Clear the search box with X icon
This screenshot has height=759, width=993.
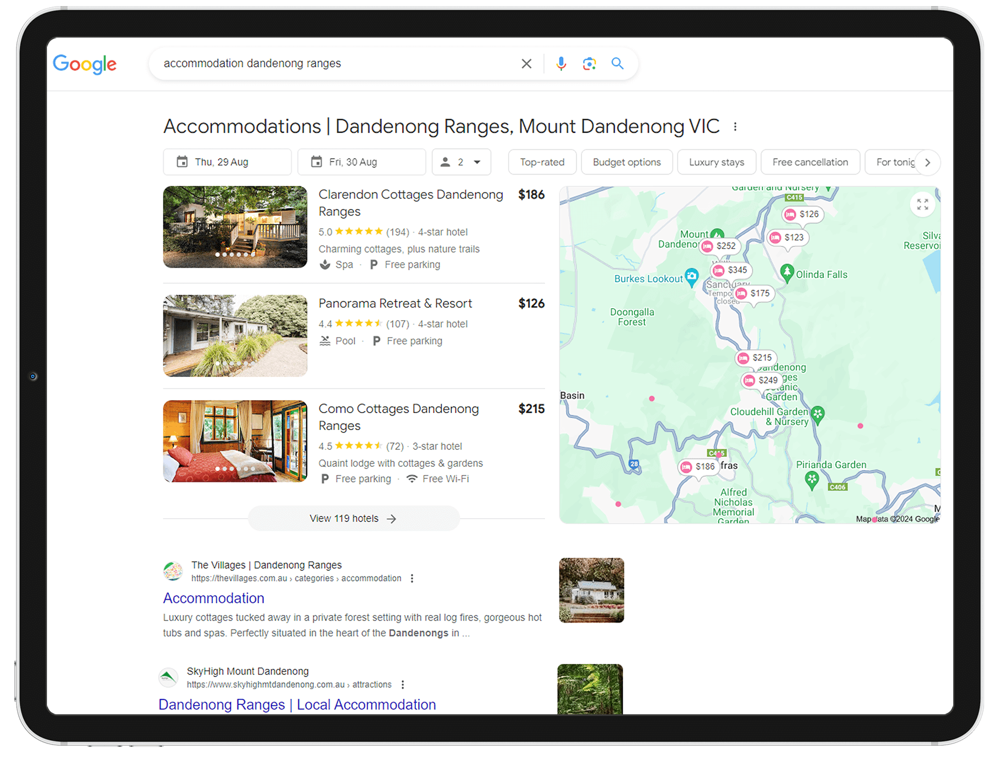coord(526,63)
